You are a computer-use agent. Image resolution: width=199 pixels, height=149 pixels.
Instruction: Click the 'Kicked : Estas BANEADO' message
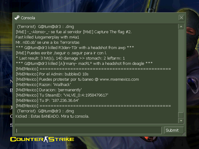pyautogui.click(x=53, y=116)
